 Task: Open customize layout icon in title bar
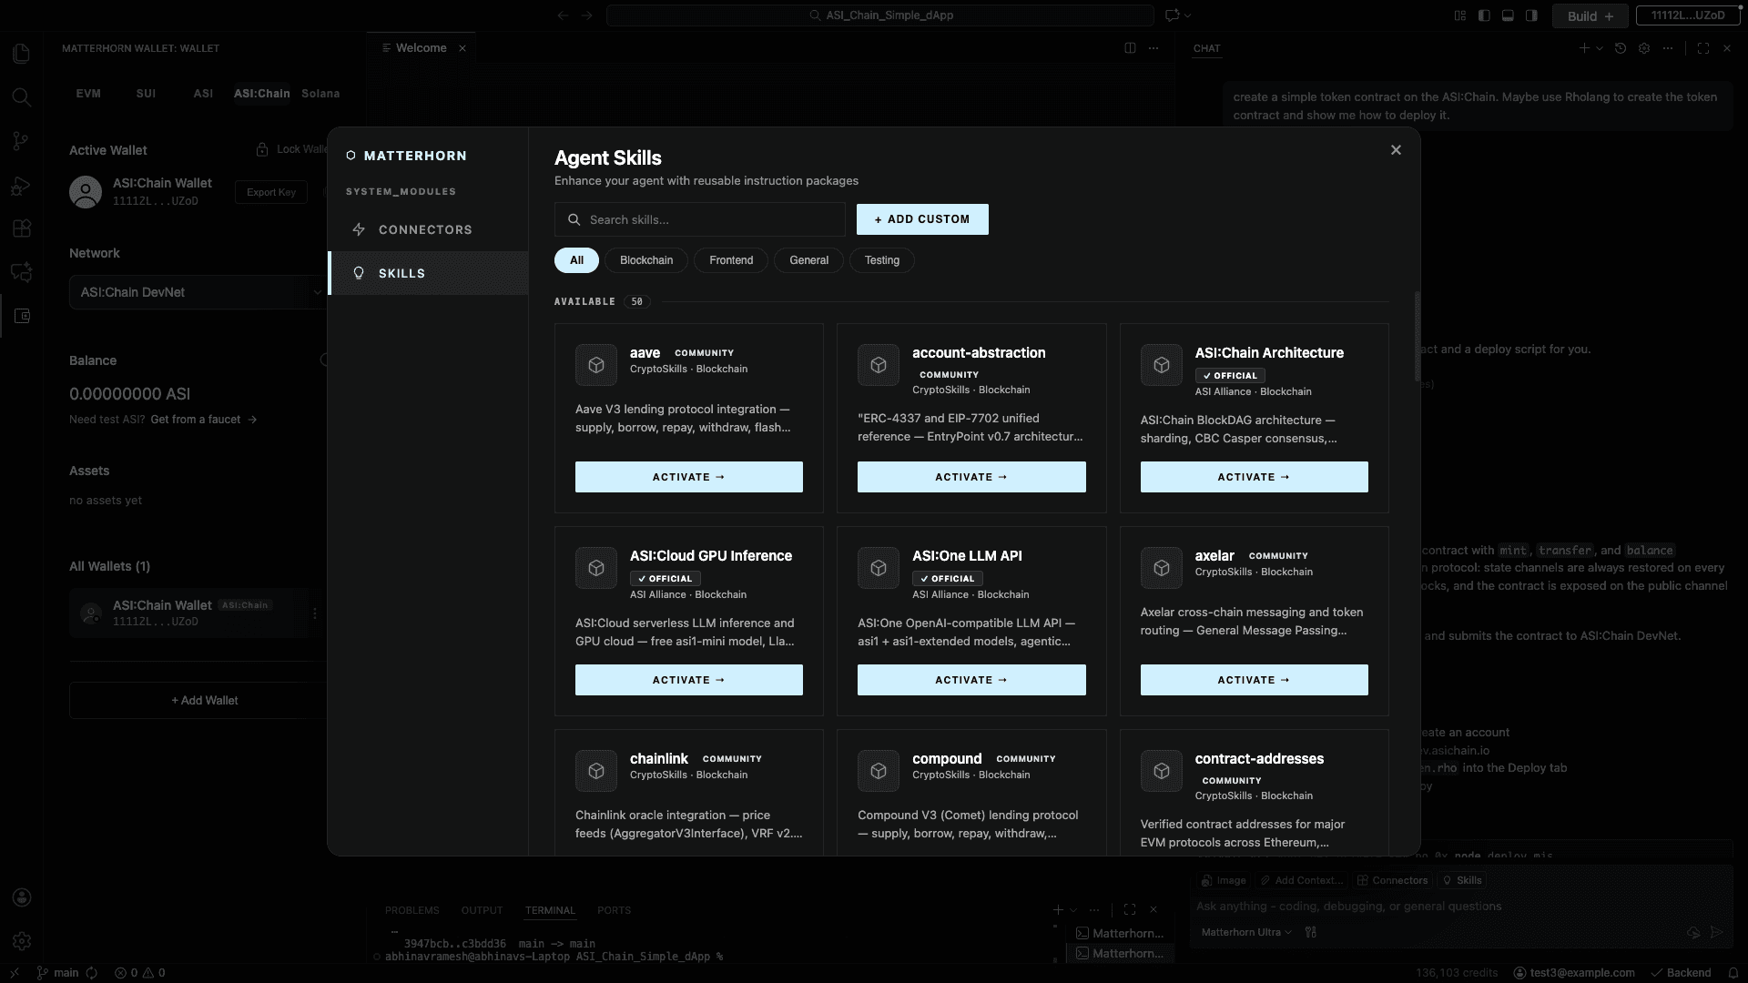[x=1460, y=15]
